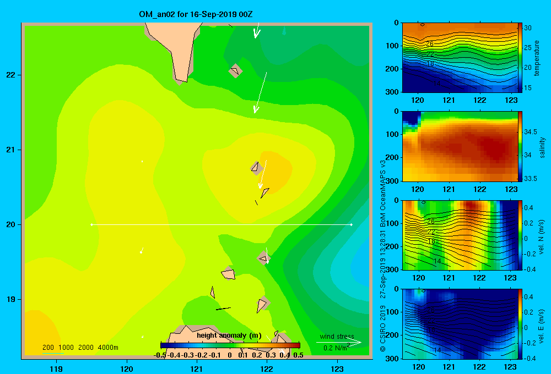
Task: Click the wind arrow near latitude 21.7
Action: [x=260, y=92]
